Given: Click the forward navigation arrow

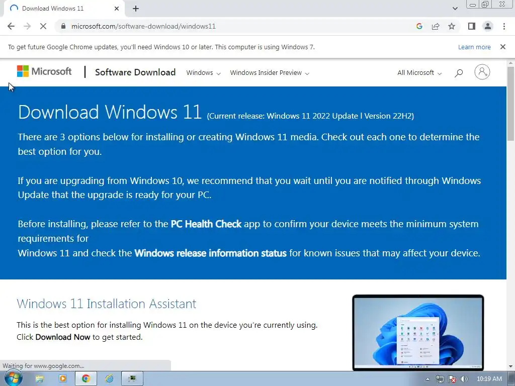Looking at the screenshot, I should [27, 26].
